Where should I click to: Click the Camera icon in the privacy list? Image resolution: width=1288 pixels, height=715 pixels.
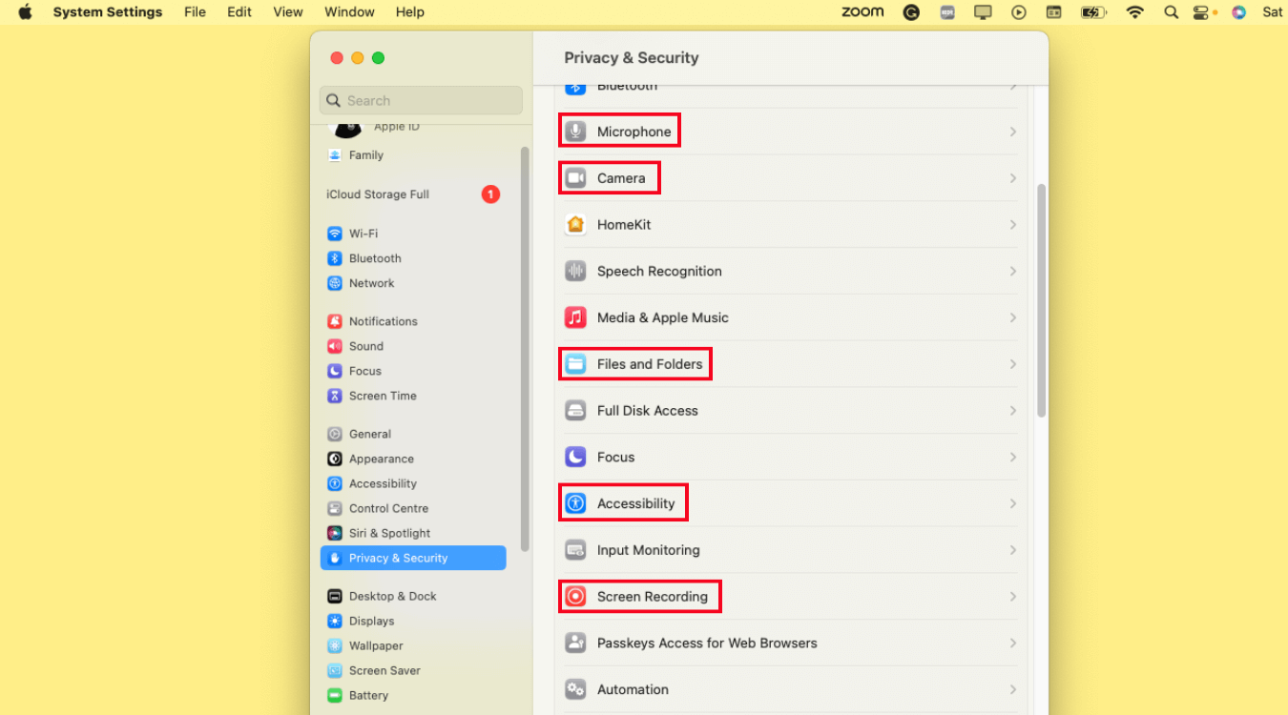point(575,178)
